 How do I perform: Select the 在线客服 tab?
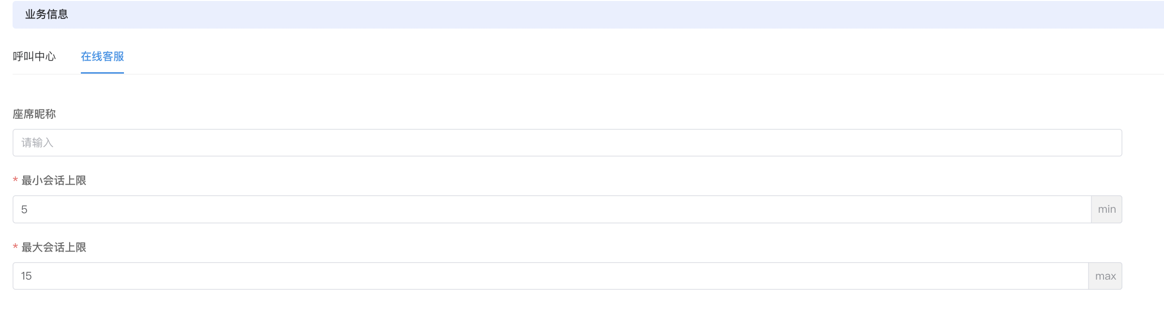click(x=102, y=57)
